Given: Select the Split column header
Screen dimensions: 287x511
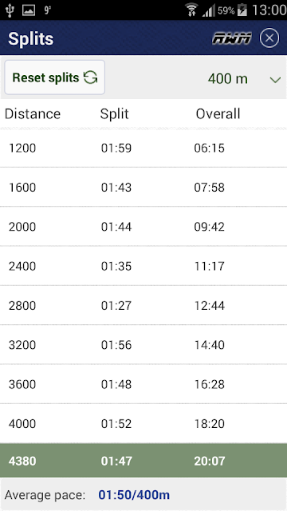Looking at the screenshot, I should [x=114, y=114].
